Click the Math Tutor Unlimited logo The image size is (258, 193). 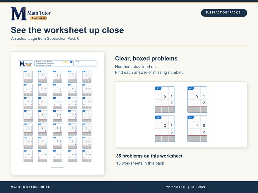tap(31, 14)
